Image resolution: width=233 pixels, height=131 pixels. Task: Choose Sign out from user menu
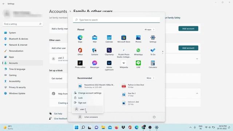[88, 103]
